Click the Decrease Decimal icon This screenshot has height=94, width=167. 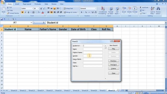coord(96,12)
